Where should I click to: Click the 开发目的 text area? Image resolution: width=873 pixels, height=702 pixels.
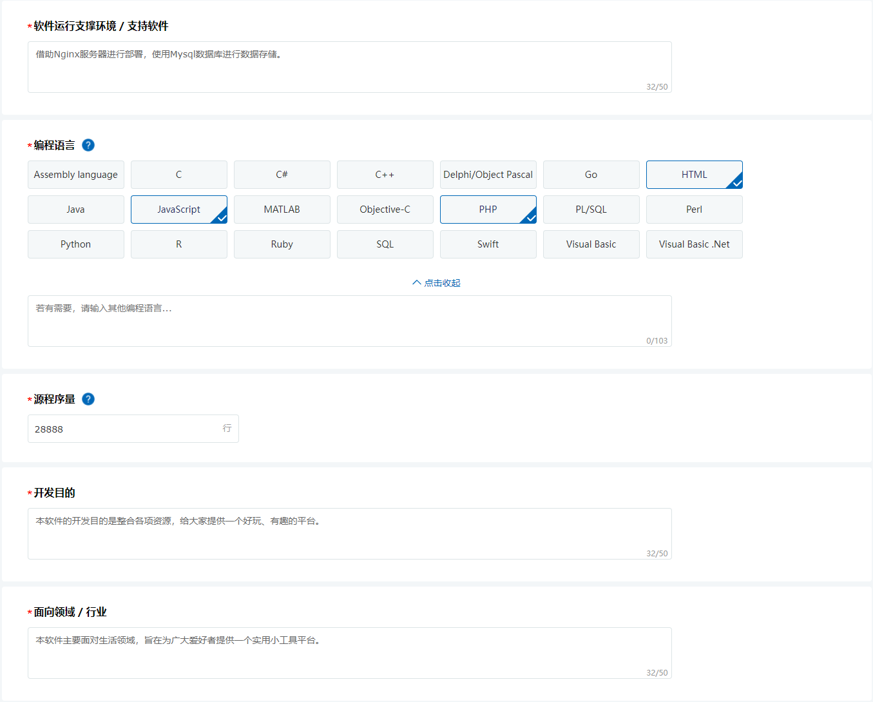[x=349, y=533]
